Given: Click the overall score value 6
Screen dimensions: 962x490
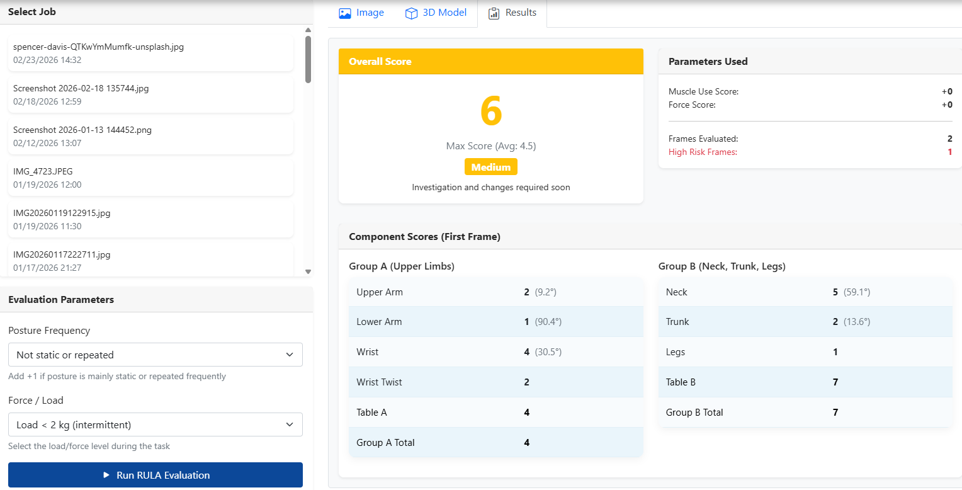Looking at the screenshot, I should [x=490, y=110].
